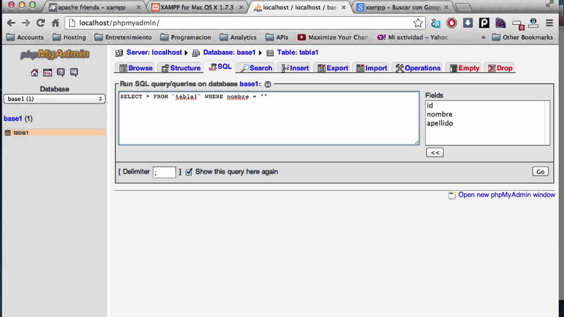Open the APIs bookmarks folder
The image size is (564, 317).
(x=277, y=37)
